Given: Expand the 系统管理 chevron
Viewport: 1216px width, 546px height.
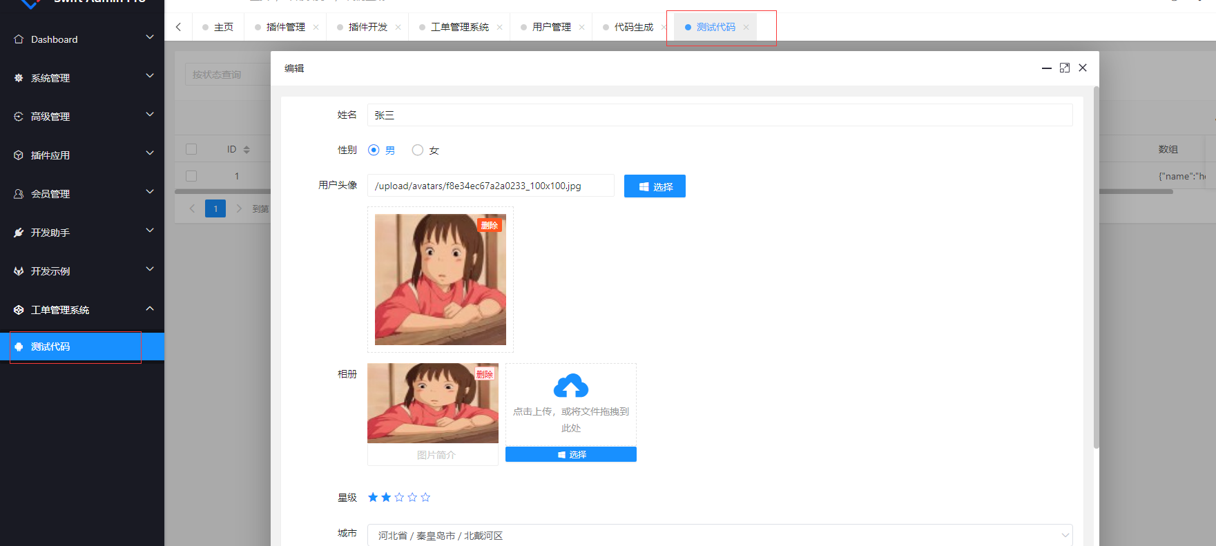Looking at the screenshot, I should click(150, 76).
